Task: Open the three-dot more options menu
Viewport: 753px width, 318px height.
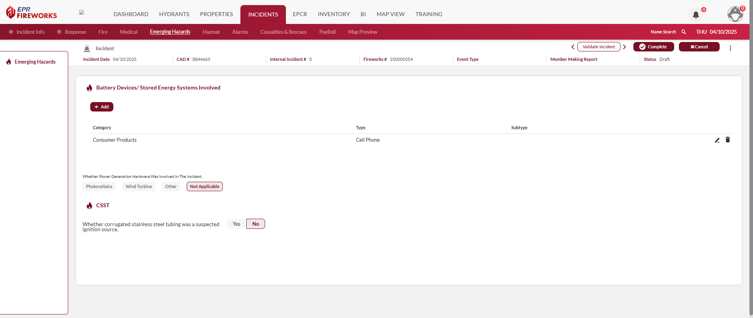Action: (730, 48)
